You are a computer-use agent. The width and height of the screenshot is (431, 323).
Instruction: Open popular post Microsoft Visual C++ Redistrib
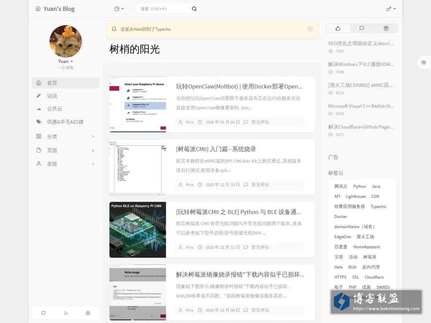pyautogui.click(x=361, y=106)
